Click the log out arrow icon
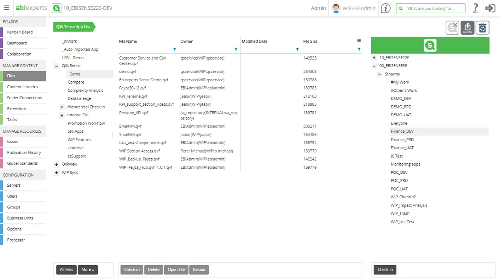Viewport: 499px width, 280px height. (490, 8)
